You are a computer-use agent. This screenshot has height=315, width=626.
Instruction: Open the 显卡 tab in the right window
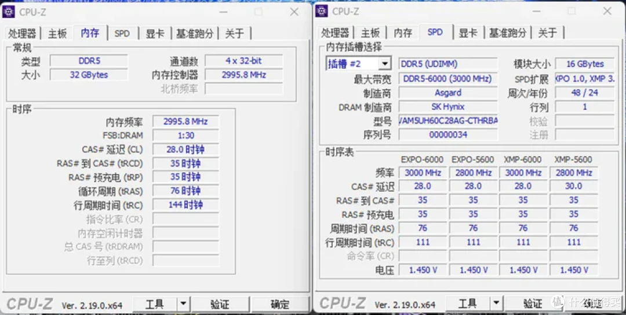point(468,32)
